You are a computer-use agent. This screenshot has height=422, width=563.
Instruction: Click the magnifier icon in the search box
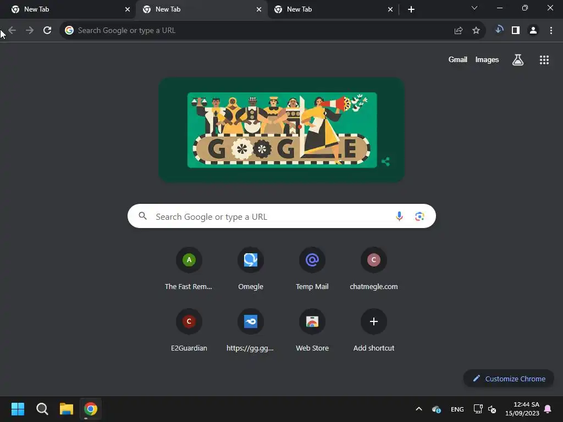142,215
